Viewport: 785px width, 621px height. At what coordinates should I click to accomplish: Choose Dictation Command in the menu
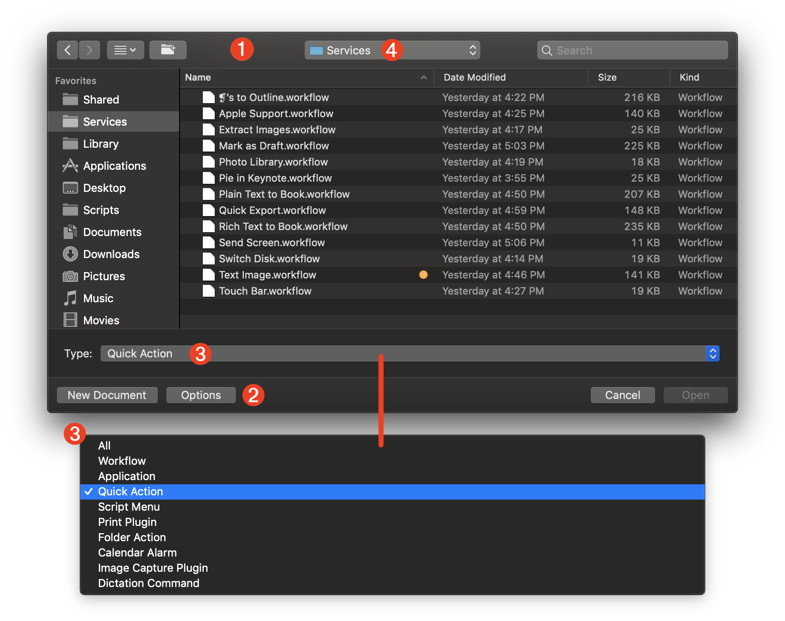click(x=149, y=583)
